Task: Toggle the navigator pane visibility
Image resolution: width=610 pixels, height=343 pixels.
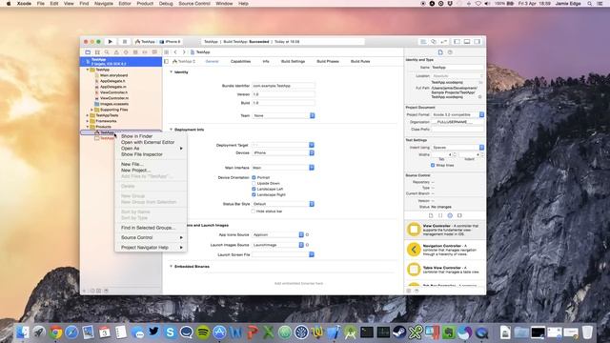Action: [457, 42]
